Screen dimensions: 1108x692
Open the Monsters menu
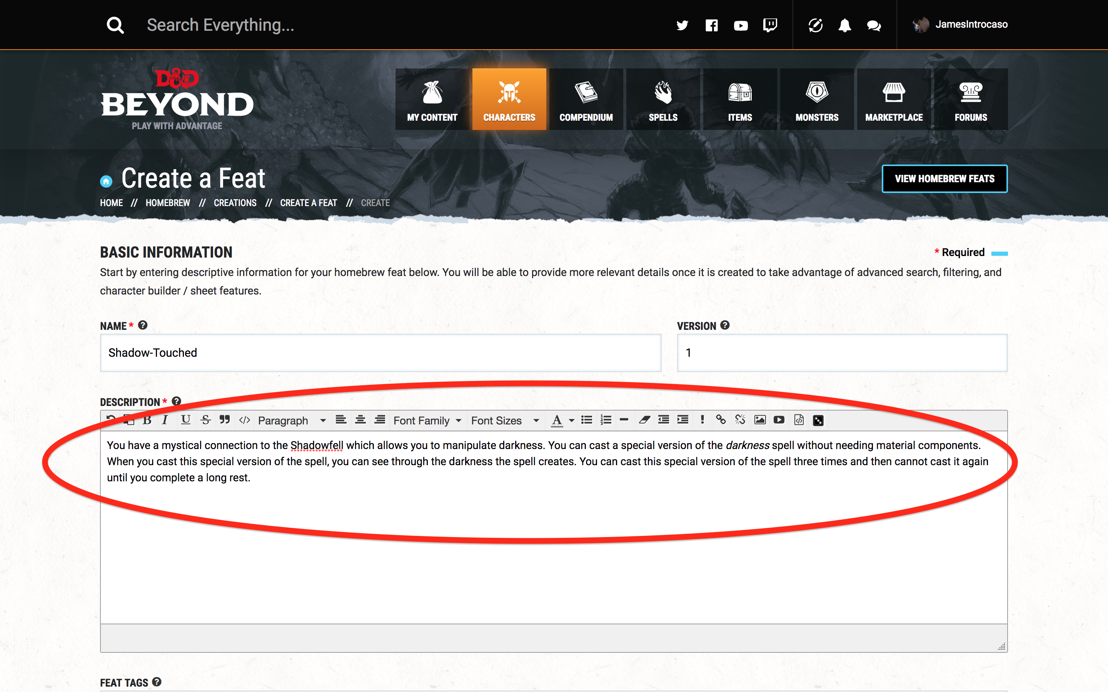817,99
